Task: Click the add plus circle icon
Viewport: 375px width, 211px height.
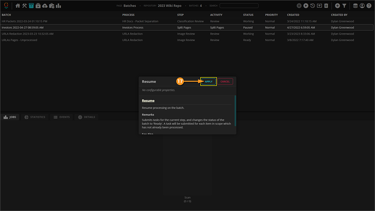Action: (337, 6)
